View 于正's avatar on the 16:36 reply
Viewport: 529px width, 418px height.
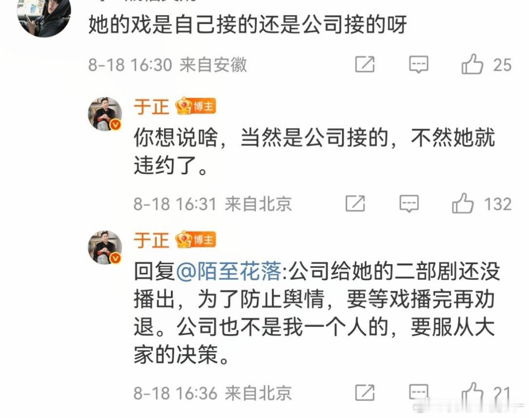coord(105,247)
